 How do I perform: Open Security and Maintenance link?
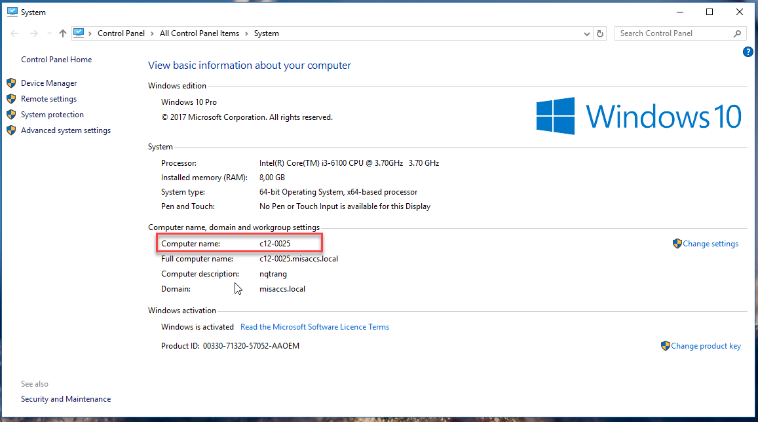tap(66, 399)
